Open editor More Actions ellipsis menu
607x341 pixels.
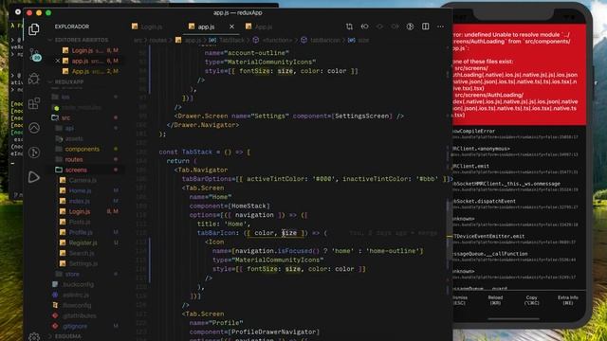coord(440,27)
